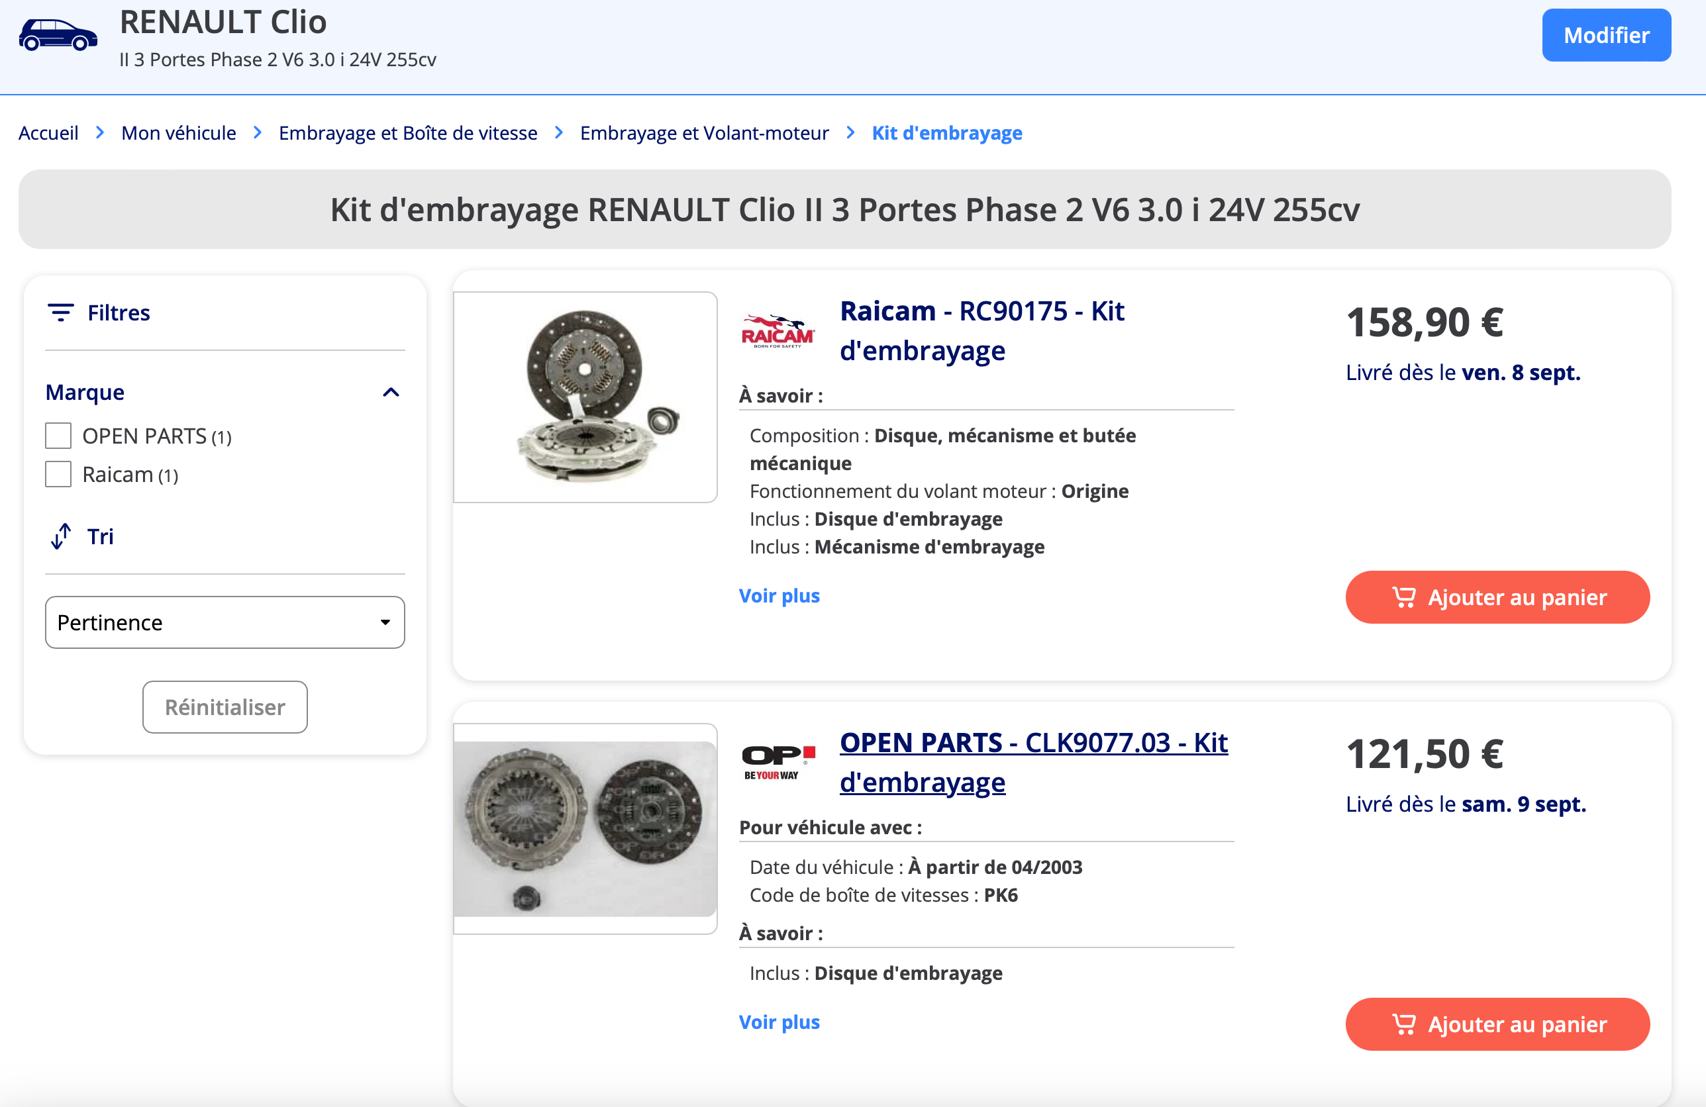Click the Raicam brand logo

point(777,331)
